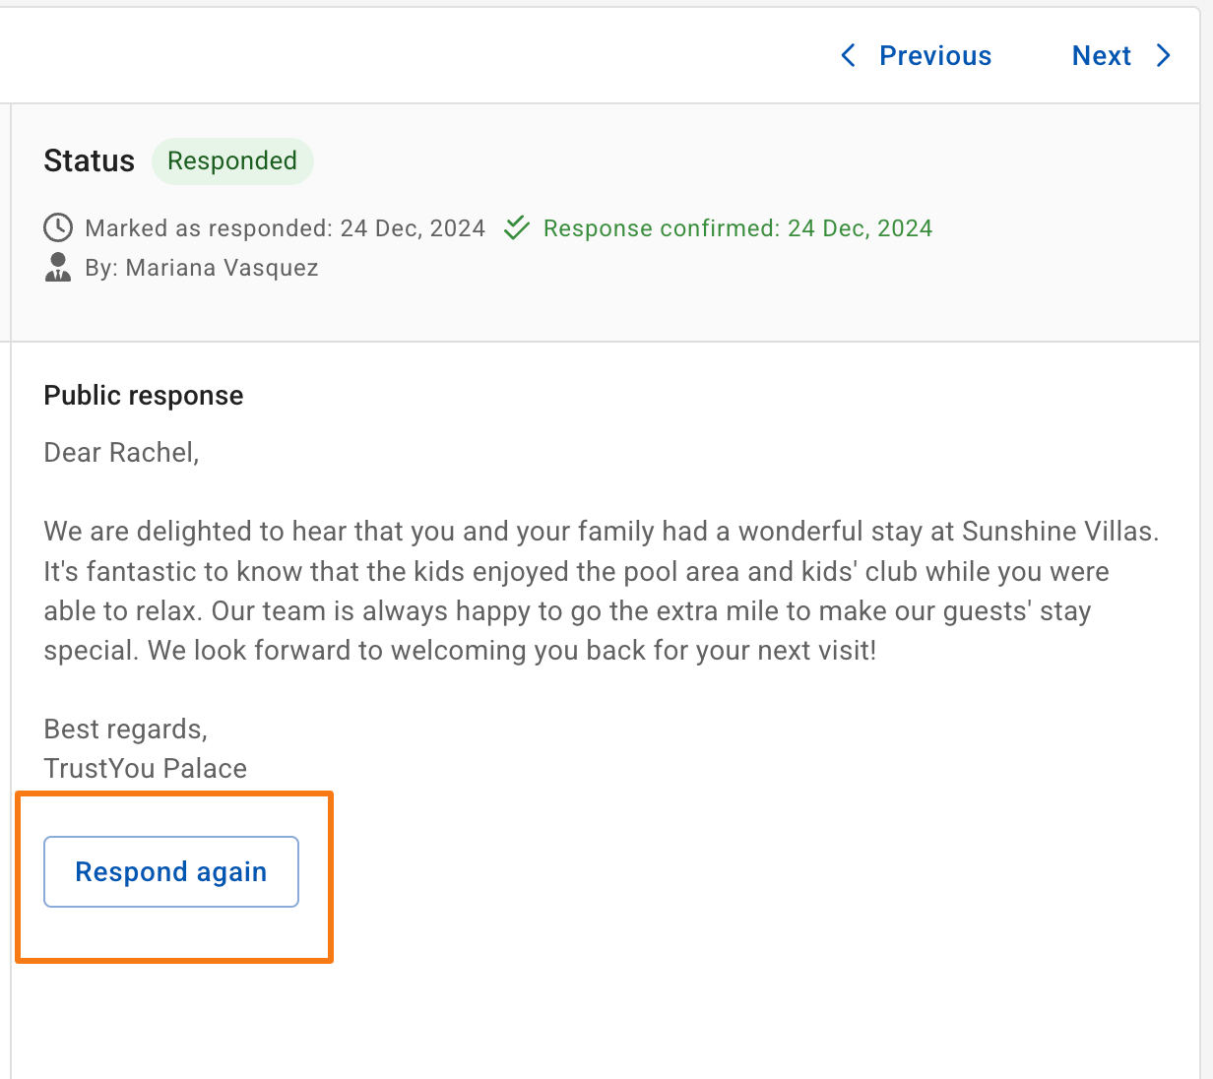This screenshot has width=1213, height=1079.
Task: Click the Respond again button
Action: 171,871
